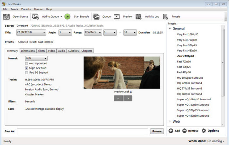Expand the Web presets group
Viewport: 229px width, 145px height.
[170, 121]
